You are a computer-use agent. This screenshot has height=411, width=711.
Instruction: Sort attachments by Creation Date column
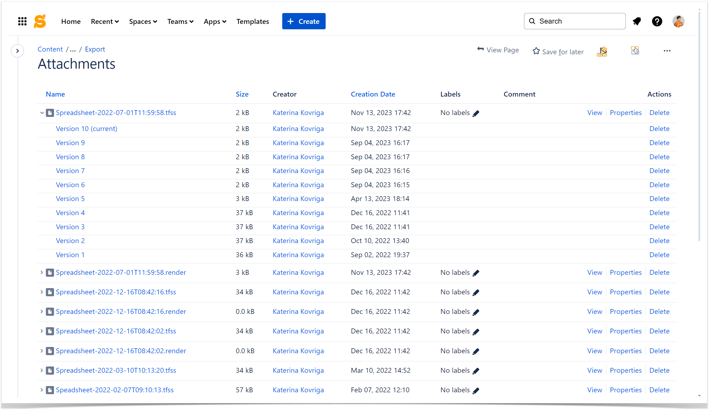[373, 94]
